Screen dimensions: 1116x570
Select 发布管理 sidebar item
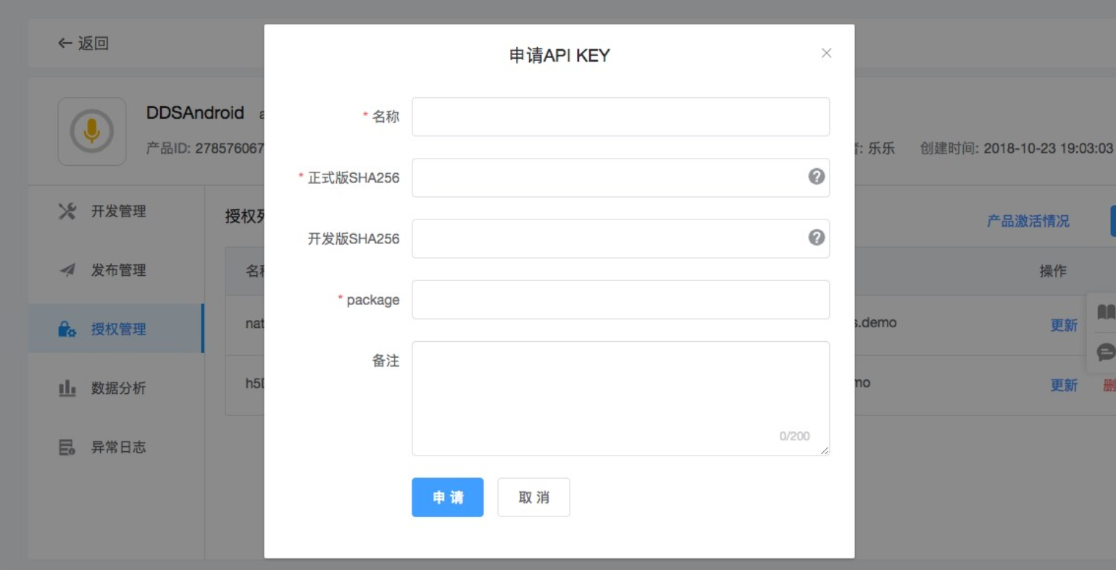coord(117,270)
